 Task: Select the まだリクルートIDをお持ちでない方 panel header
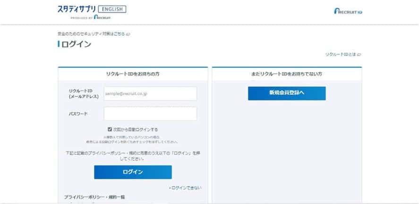pos(287,74)
